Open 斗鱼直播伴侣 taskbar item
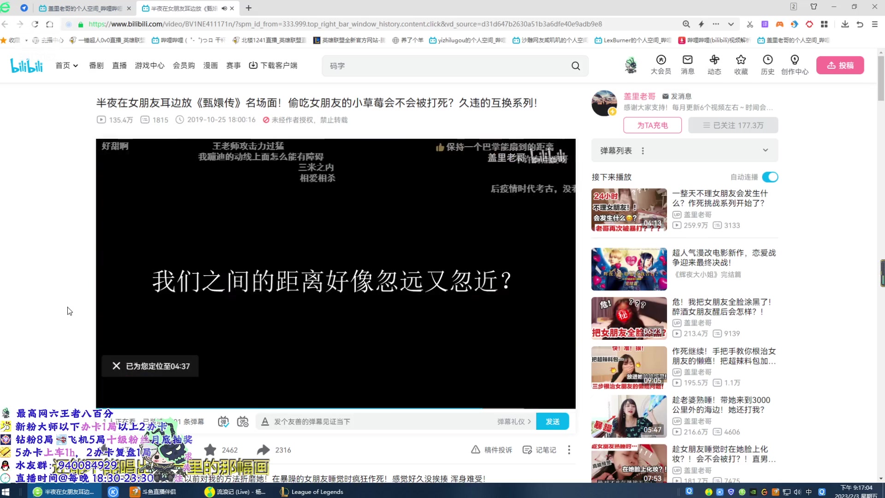This screenshot has height=498, width=885. [x=153, y=492]
